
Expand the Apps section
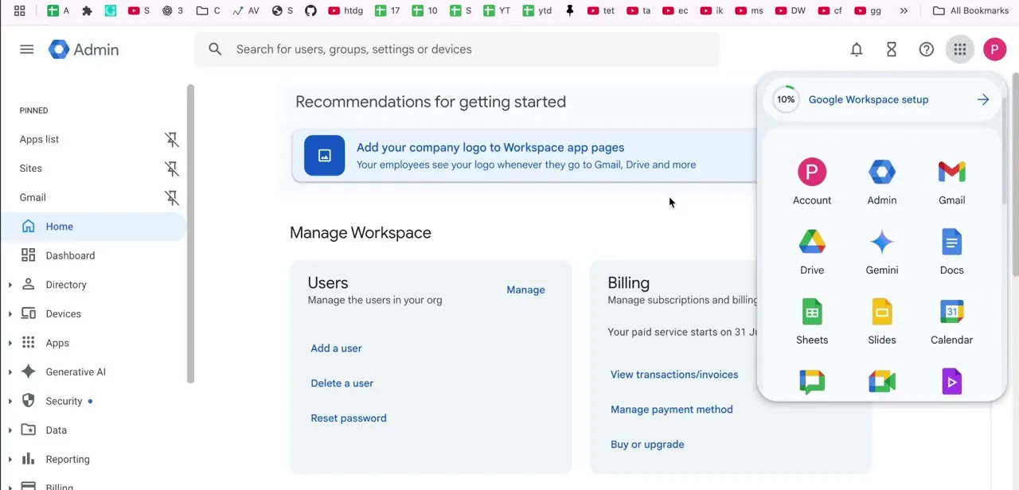pos(10,343)
